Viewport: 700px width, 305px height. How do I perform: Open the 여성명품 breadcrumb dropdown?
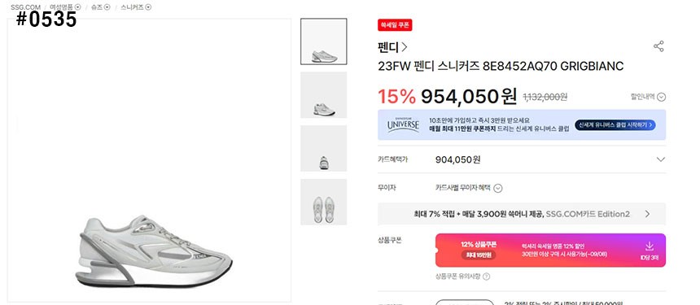pos(78,7)
